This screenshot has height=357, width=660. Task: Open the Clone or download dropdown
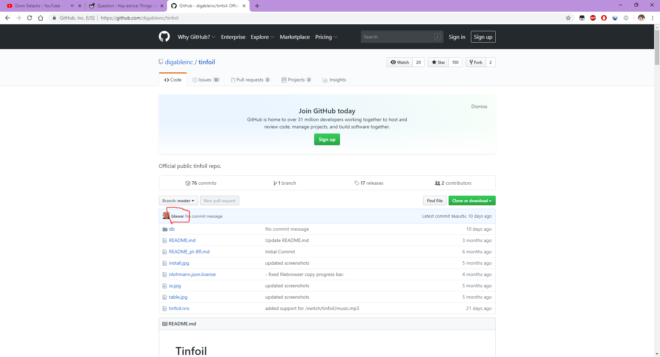(472, 200)
